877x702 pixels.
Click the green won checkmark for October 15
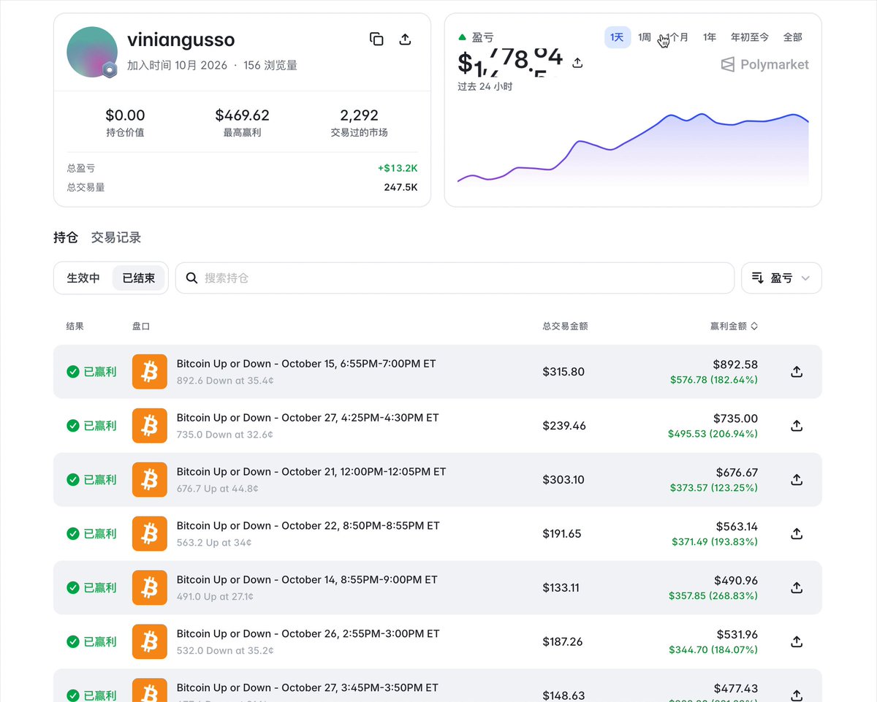73,372
